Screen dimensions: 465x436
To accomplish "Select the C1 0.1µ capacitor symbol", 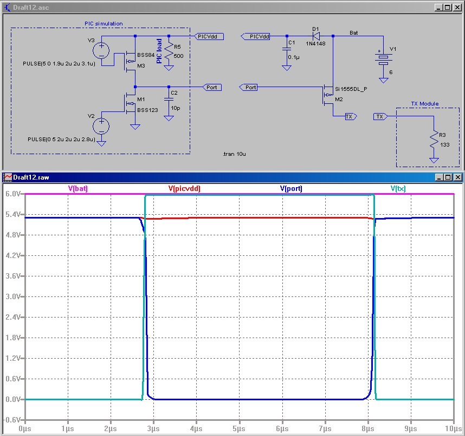I will [287, 49].
